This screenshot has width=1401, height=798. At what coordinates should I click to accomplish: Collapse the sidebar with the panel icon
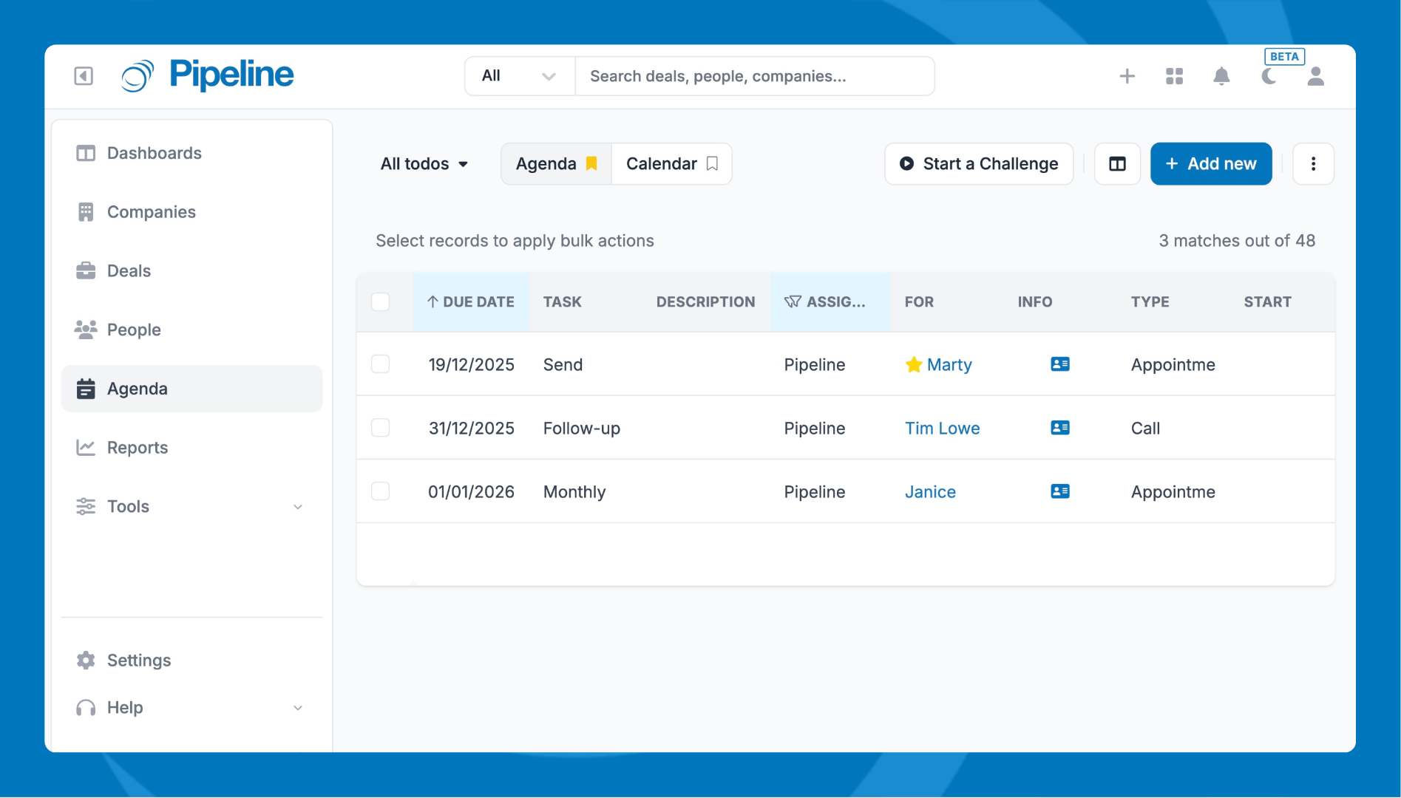pos(84,76)
